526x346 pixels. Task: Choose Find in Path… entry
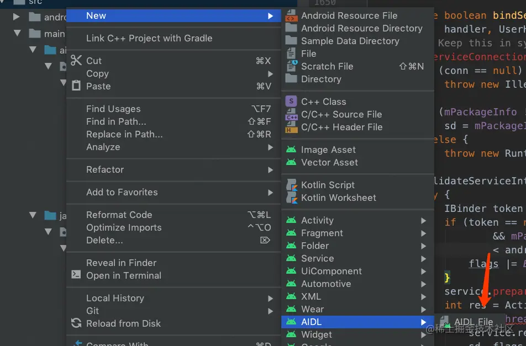[x=173, y=121]
